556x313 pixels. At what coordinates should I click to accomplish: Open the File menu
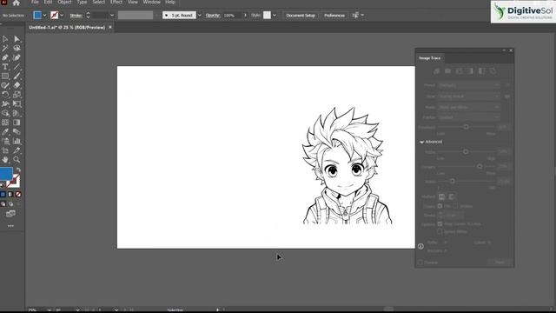(35, 2)
